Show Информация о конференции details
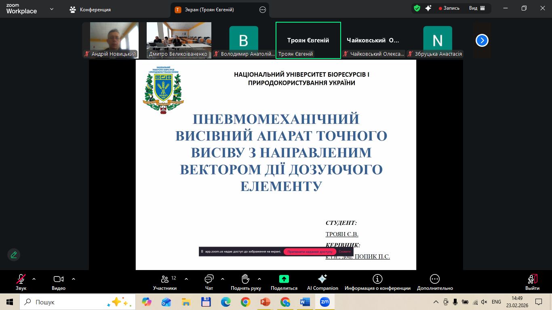 pos(377,282)
